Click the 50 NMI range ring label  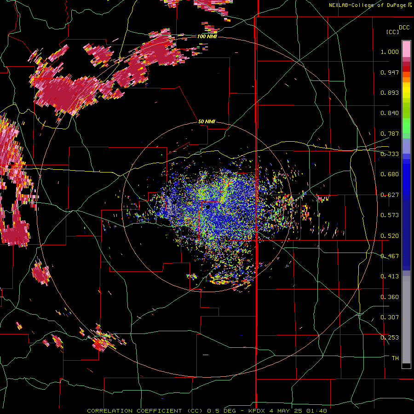point(207,121)
